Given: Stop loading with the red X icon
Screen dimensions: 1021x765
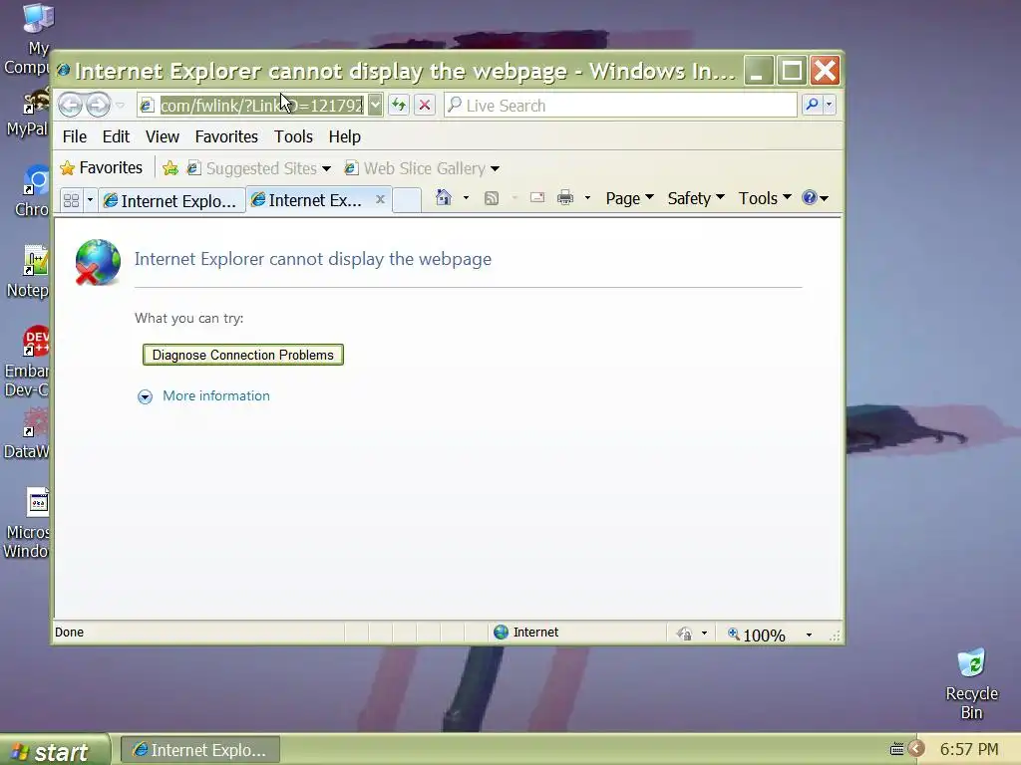Looking at the screenshot, I should (425, 105).
